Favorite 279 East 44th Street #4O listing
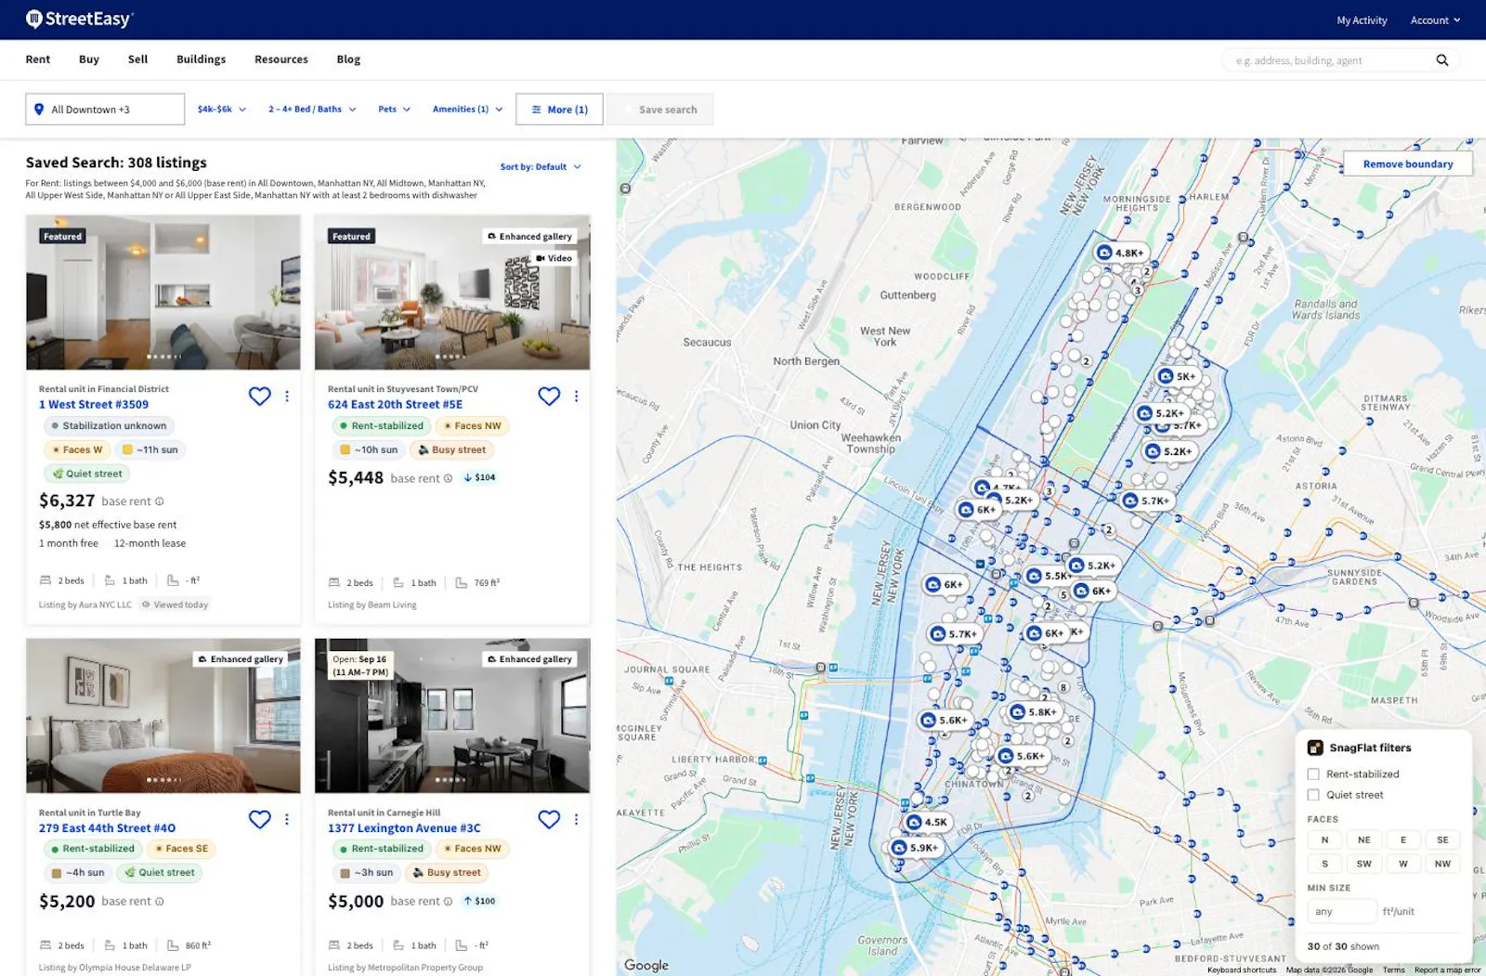 (x=259, y=819)
